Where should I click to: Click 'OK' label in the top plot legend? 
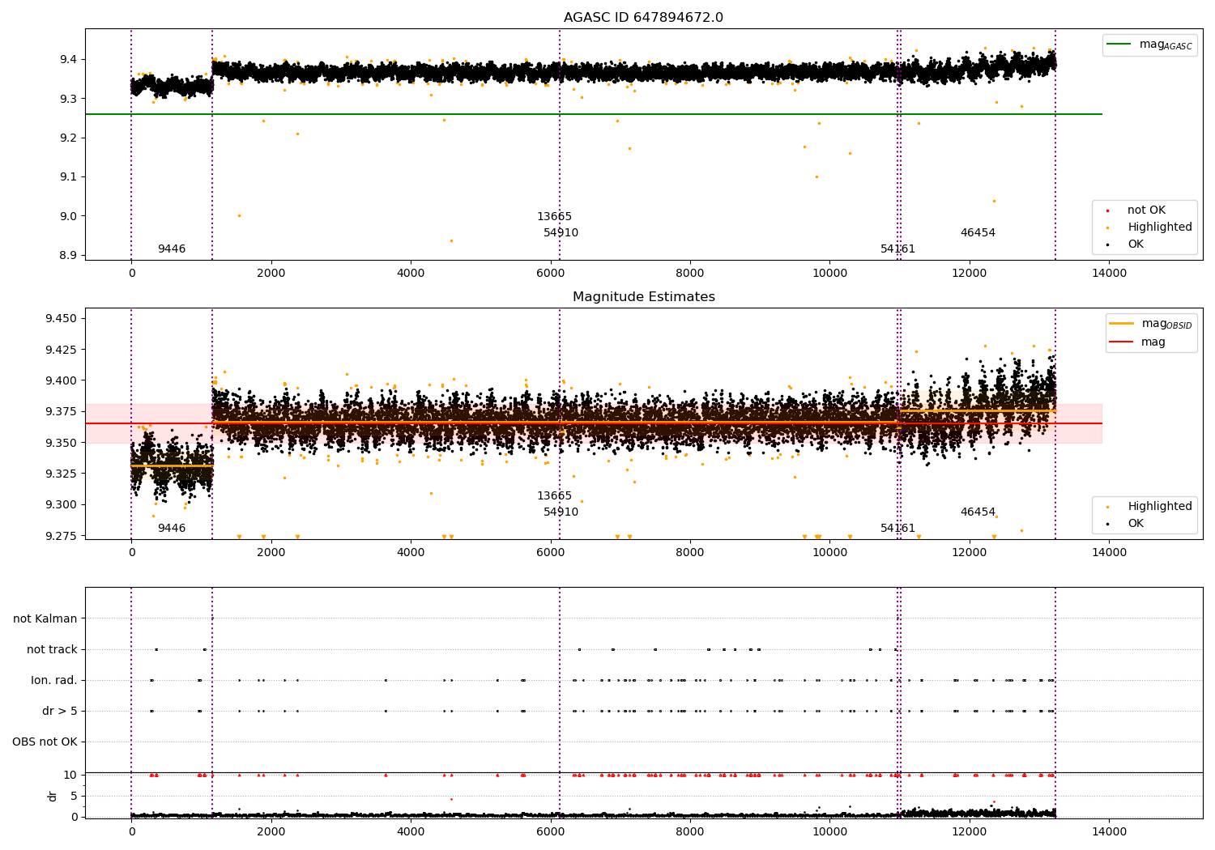(x=1136, y=244)
